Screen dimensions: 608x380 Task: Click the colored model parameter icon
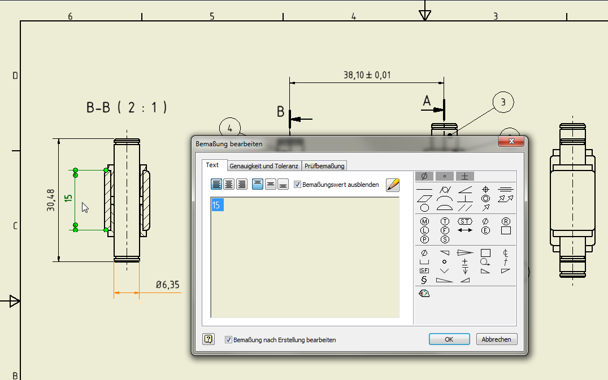(x=424, y=293)
